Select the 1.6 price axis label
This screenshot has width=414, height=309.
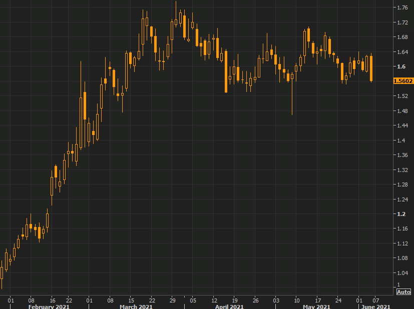point(400,66)
